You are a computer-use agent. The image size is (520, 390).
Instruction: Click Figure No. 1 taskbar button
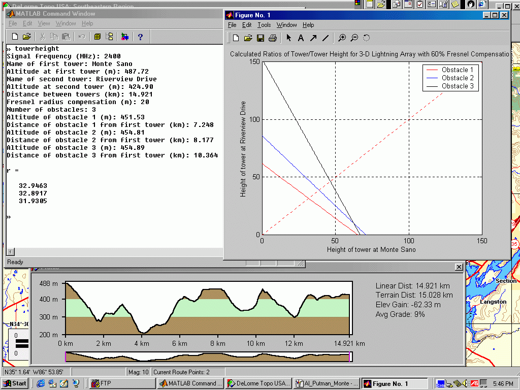pos(395,383)
